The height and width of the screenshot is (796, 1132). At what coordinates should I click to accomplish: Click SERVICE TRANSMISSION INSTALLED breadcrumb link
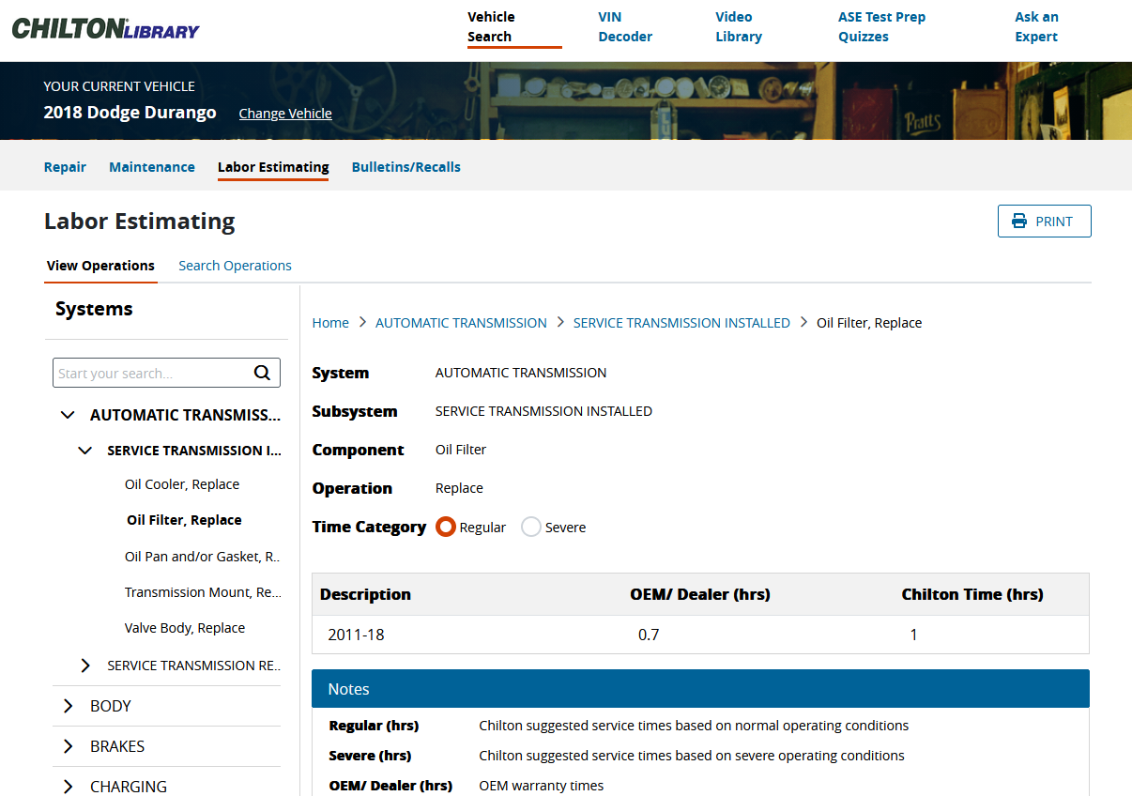pos(681,323)
